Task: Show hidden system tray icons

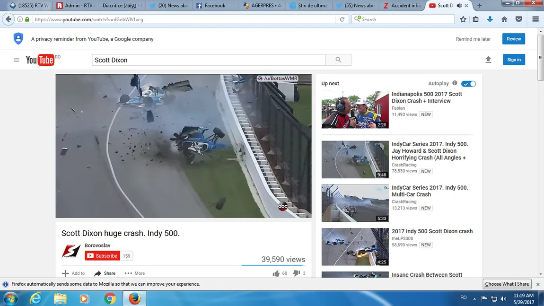Action: click(474, 298)
